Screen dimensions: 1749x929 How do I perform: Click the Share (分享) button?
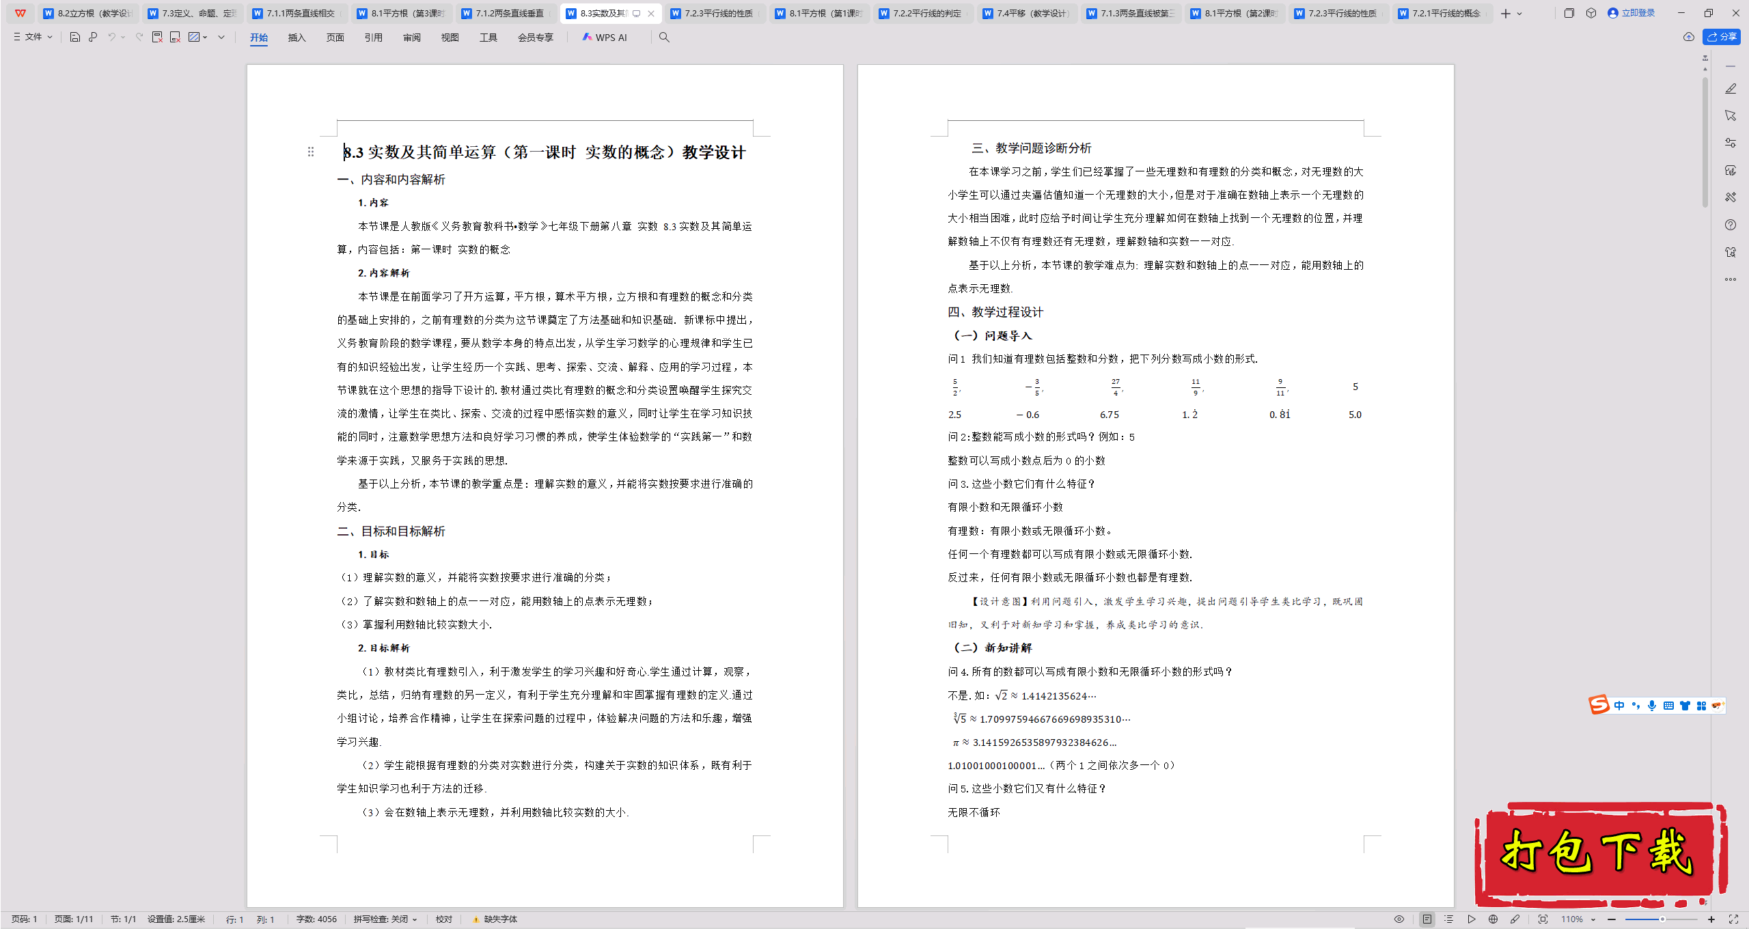pos(1722,37)
